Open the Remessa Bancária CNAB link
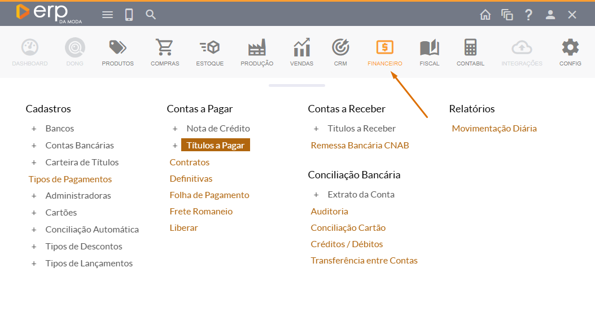 (360, 146)
